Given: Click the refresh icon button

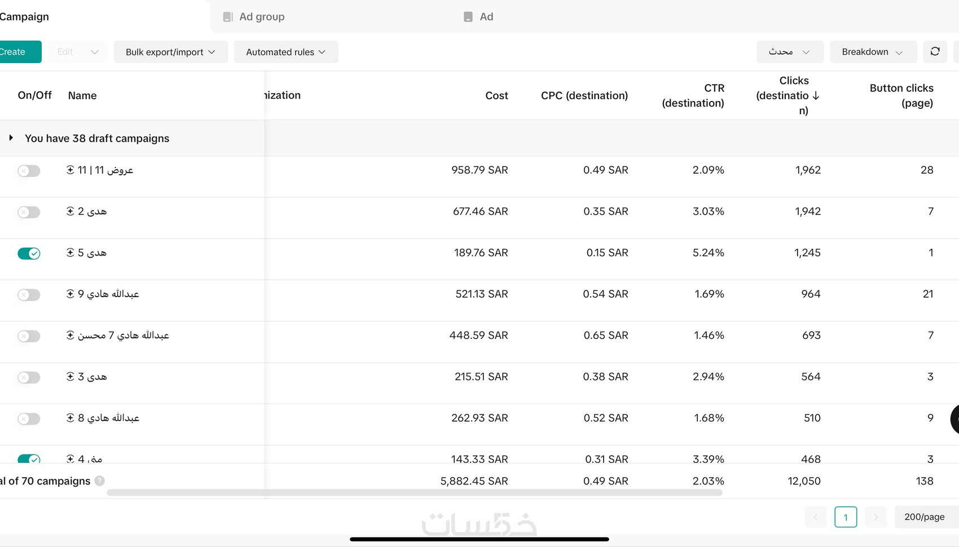Looking at the screenshot, I should pos(935,52).
